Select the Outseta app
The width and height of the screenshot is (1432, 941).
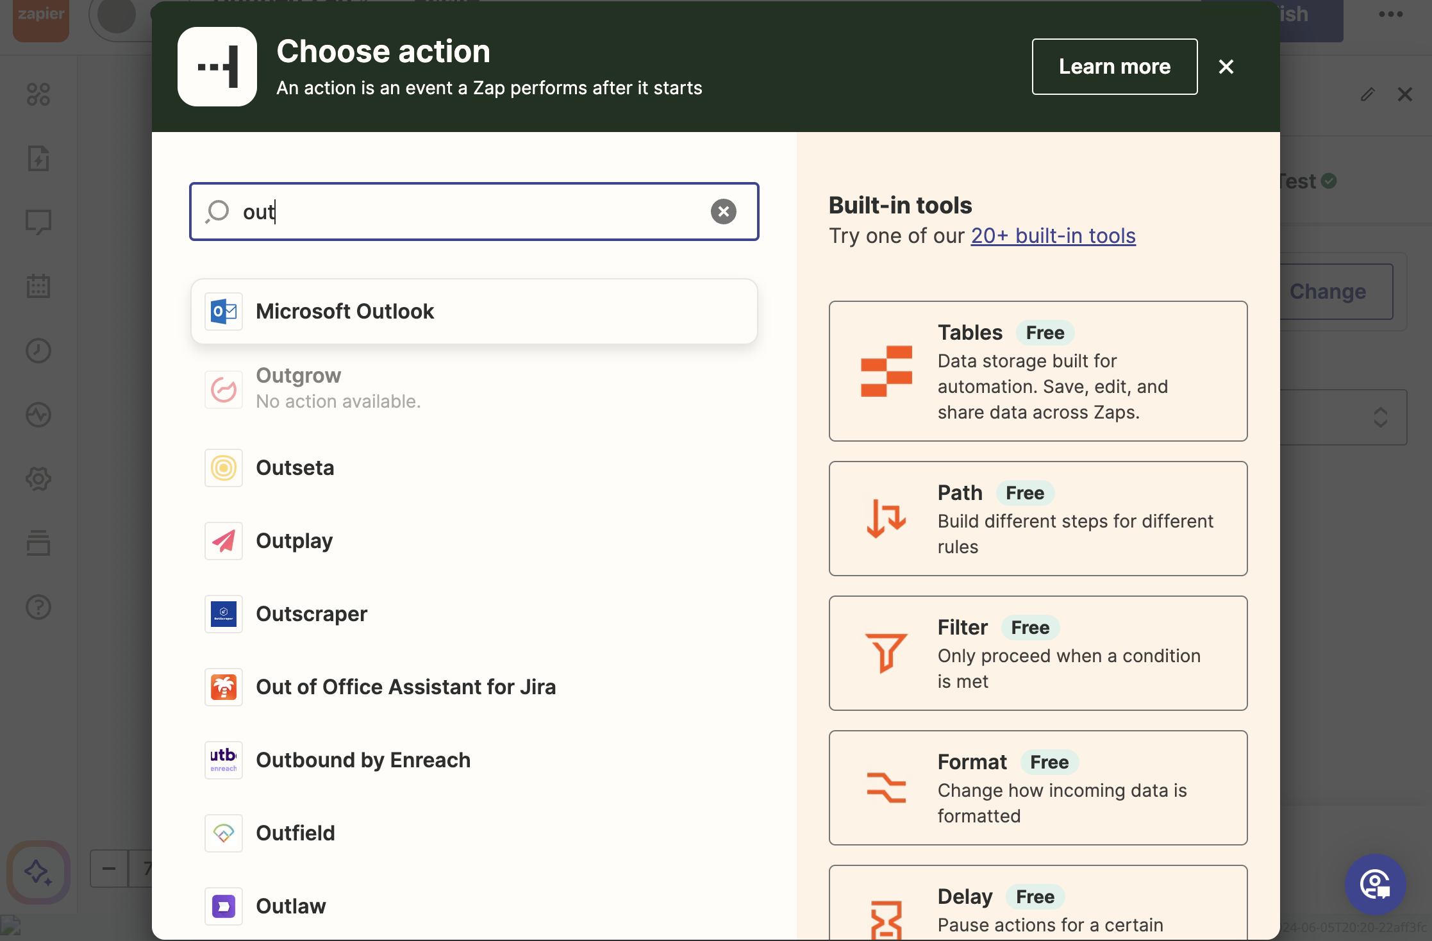click(x=474, y=468)
